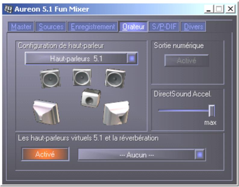Click the haut-parleurs virtuels 5.1 et réverbération label
This screenshot has height=187, width=239.
(x=88, y=138)
